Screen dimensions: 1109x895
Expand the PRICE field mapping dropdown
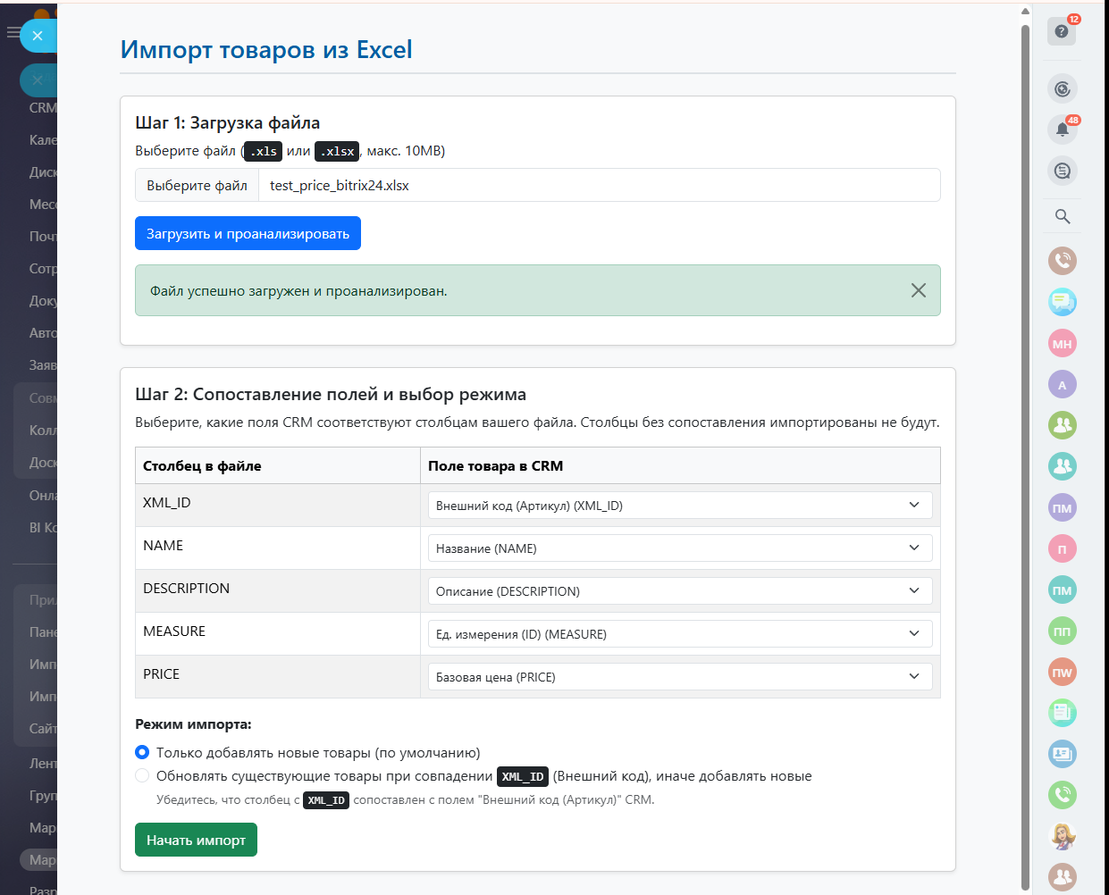click(x=679, y=676)
